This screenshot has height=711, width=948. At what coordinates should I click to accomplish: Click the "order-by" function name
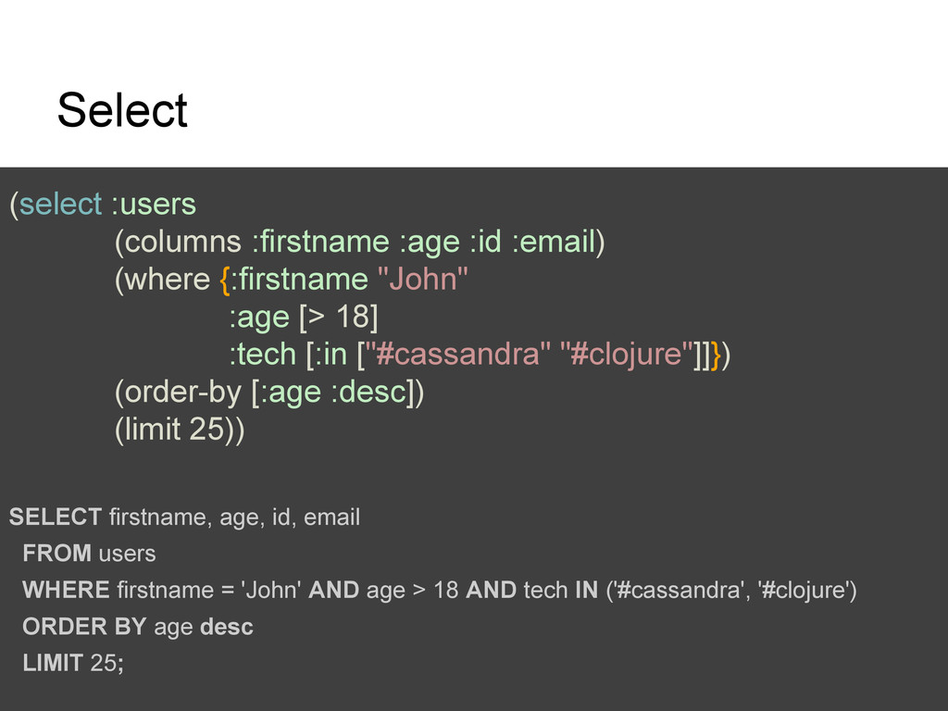coord(183,392)
